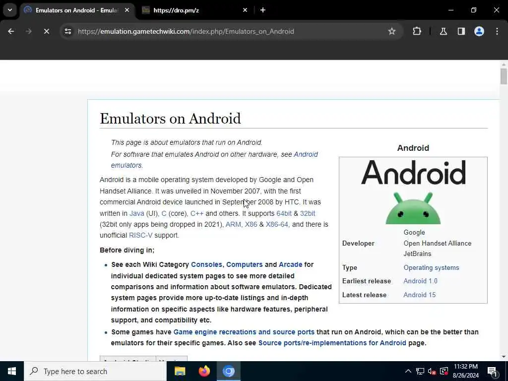View site information icon in address bar
The width and height of the screenshot is (508, 381).
pos(67,31)
